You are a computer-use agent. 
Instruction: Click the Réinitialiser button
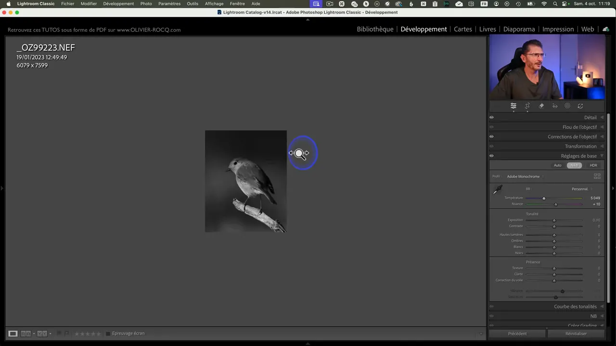pos(576,334)
